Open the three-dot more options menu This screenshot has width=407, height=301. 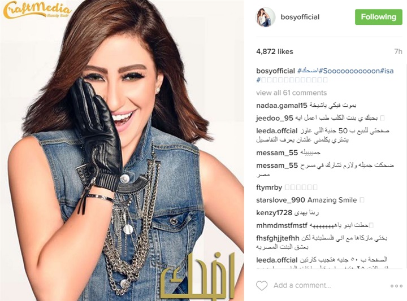click(x=396, y=286)
